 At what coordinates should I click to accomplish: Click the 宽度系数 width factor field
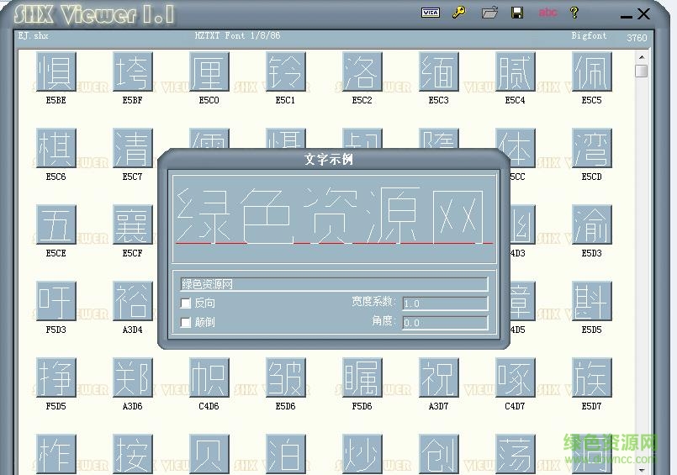(x=445, y=303)
